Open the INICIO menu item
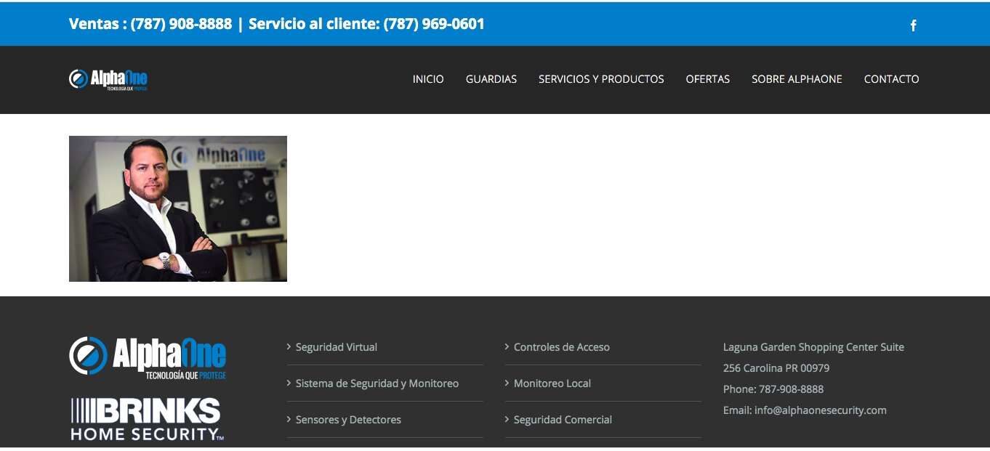This screenshot has height=451, width=990. (x=428, y=79)
